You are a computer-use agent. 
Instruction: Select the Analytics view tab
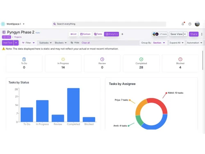click(112, 34)
